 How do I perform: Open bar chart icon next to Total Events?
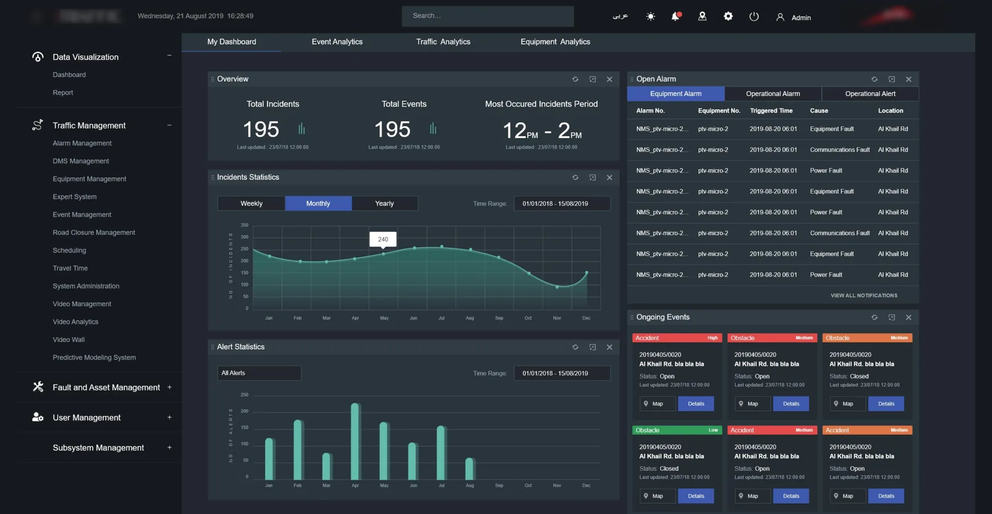433,129
